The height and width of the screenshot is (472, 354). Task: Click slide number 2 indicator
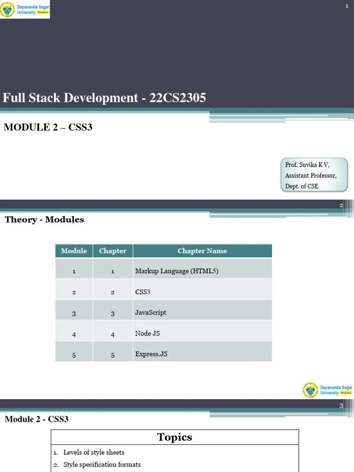tap(342, 205)
